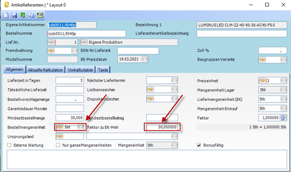291x172 pixels.
Task: Click the calculator icon in Faktor field
Action: [283, 118]
